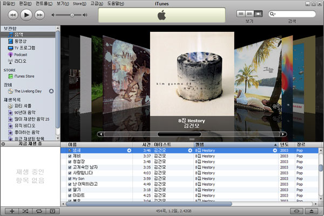The image size is (324, 216).
Task: Open the browser eye button
Action: [296, 211]
